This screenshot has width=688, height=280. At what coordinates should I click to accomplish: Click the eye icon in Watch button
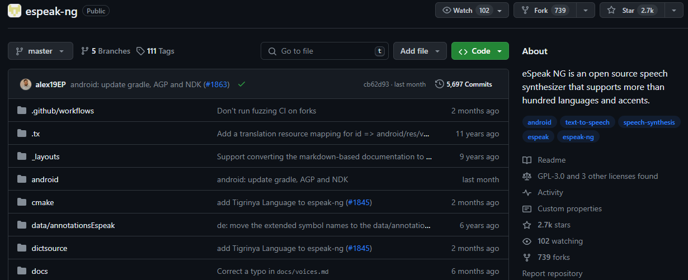446,10
